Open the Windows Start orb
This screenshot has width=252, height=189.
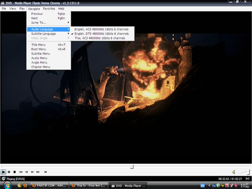point(7,185)
